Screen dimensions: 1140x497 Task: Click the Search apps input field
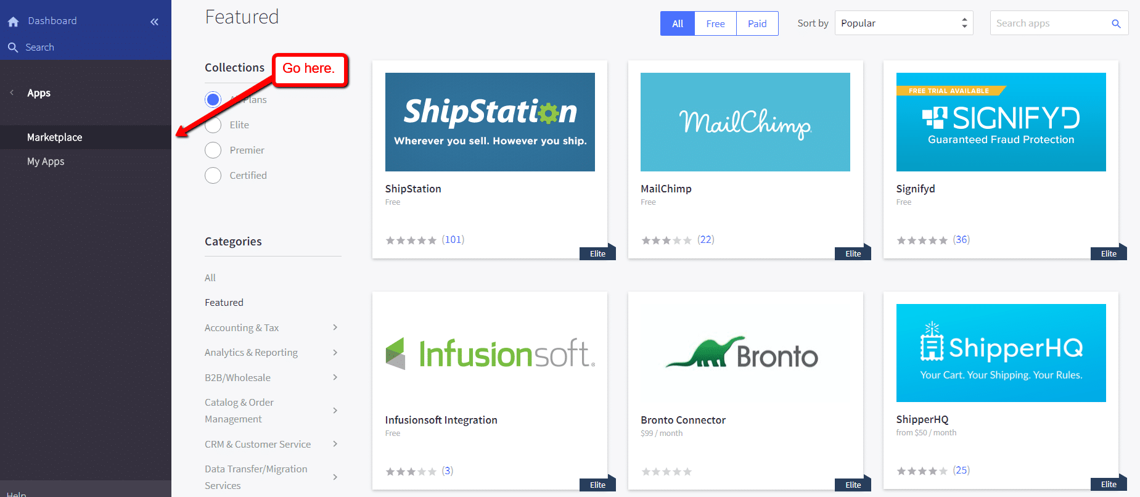[1048, 23]
